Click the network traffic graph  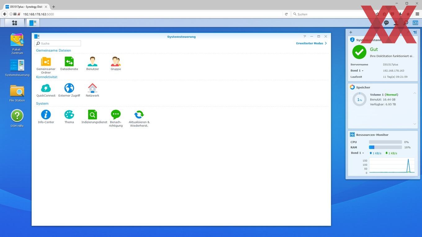click(392, 165)
